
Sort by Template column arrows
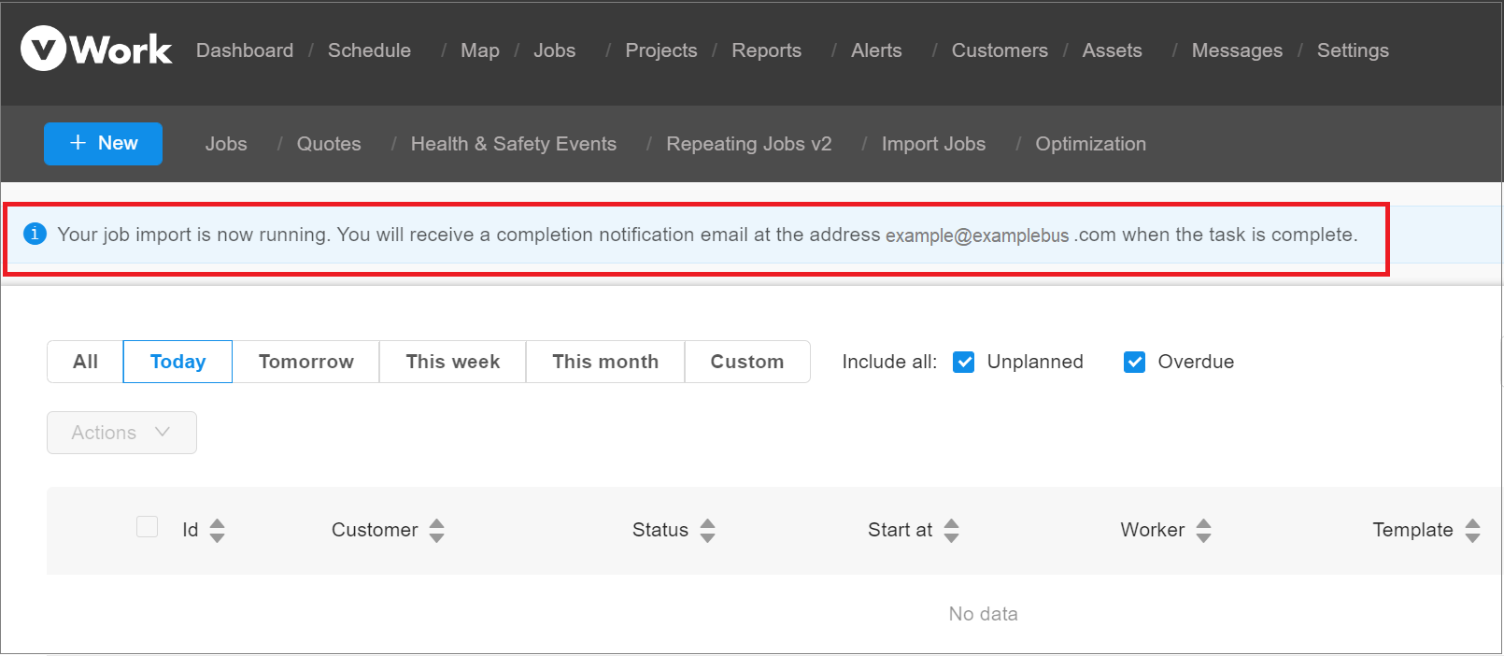click(1473, 530)
